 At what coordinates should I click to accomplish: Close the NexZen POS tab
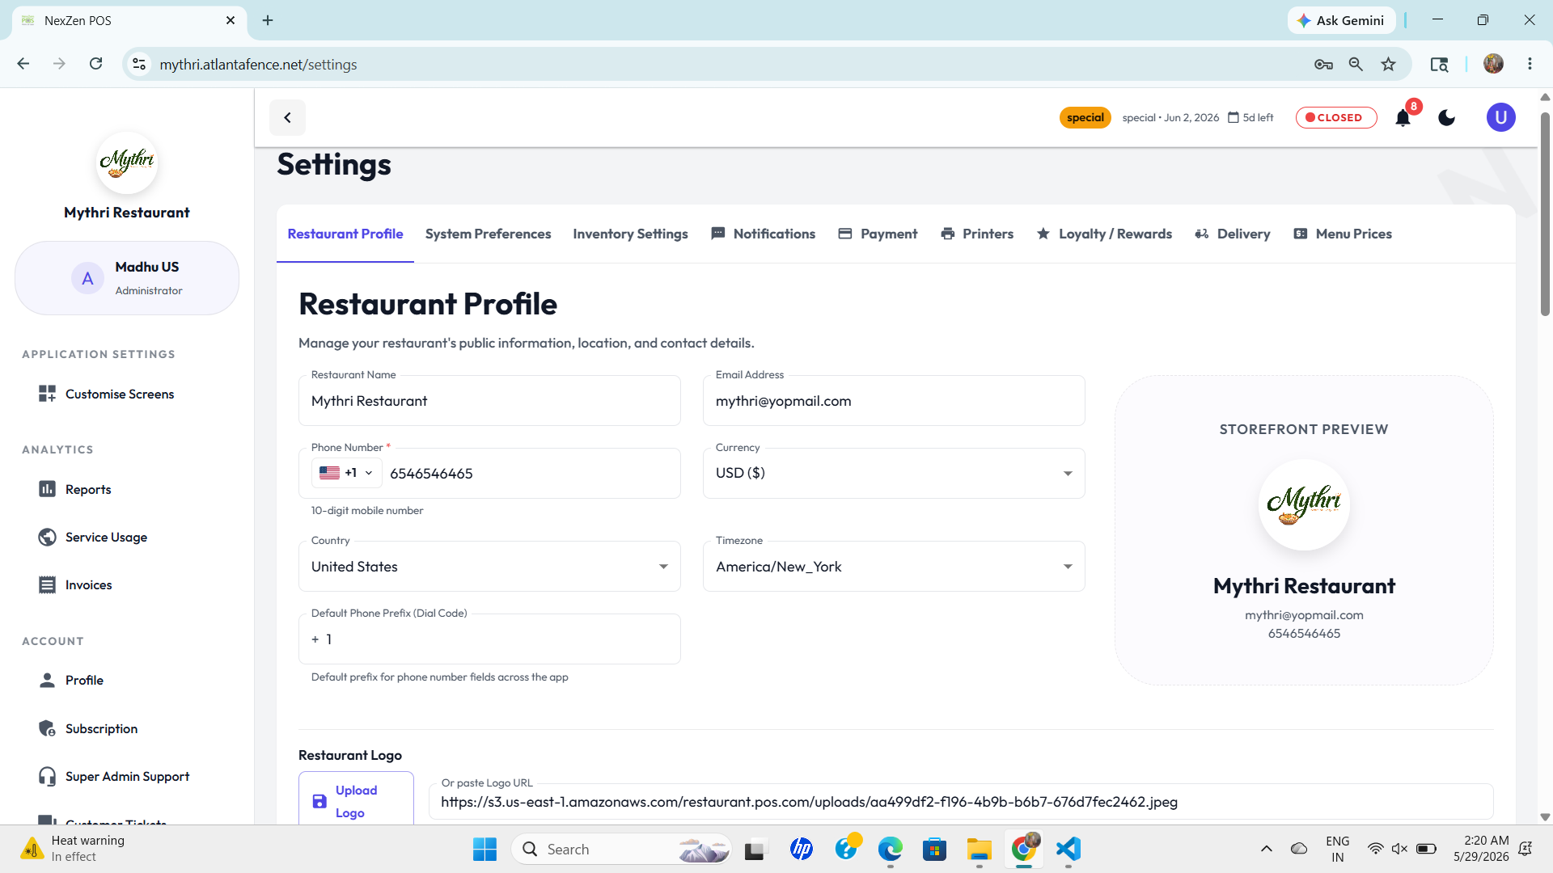[x=231, y=20]
